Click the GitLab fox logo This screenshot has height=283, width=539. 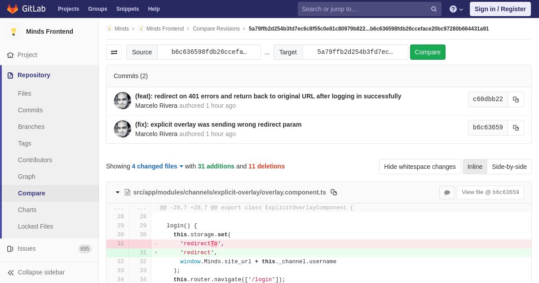pos(13,9)
